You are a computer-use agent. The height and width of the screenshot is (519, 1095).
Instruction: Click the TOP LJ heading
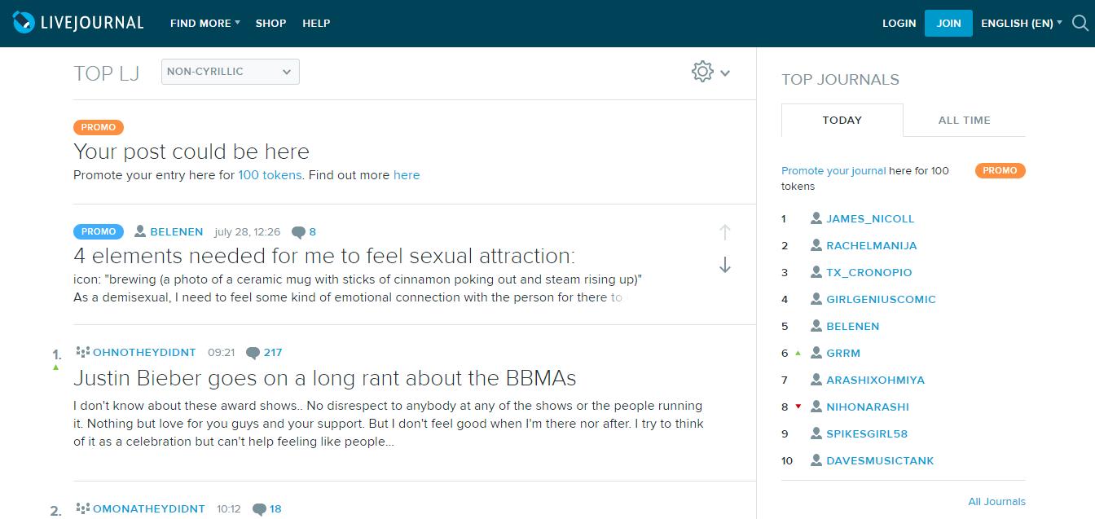[107, 73]
